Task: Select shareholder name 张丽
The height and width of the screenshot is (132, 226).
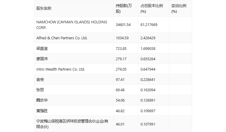Action: coord(40,90)
